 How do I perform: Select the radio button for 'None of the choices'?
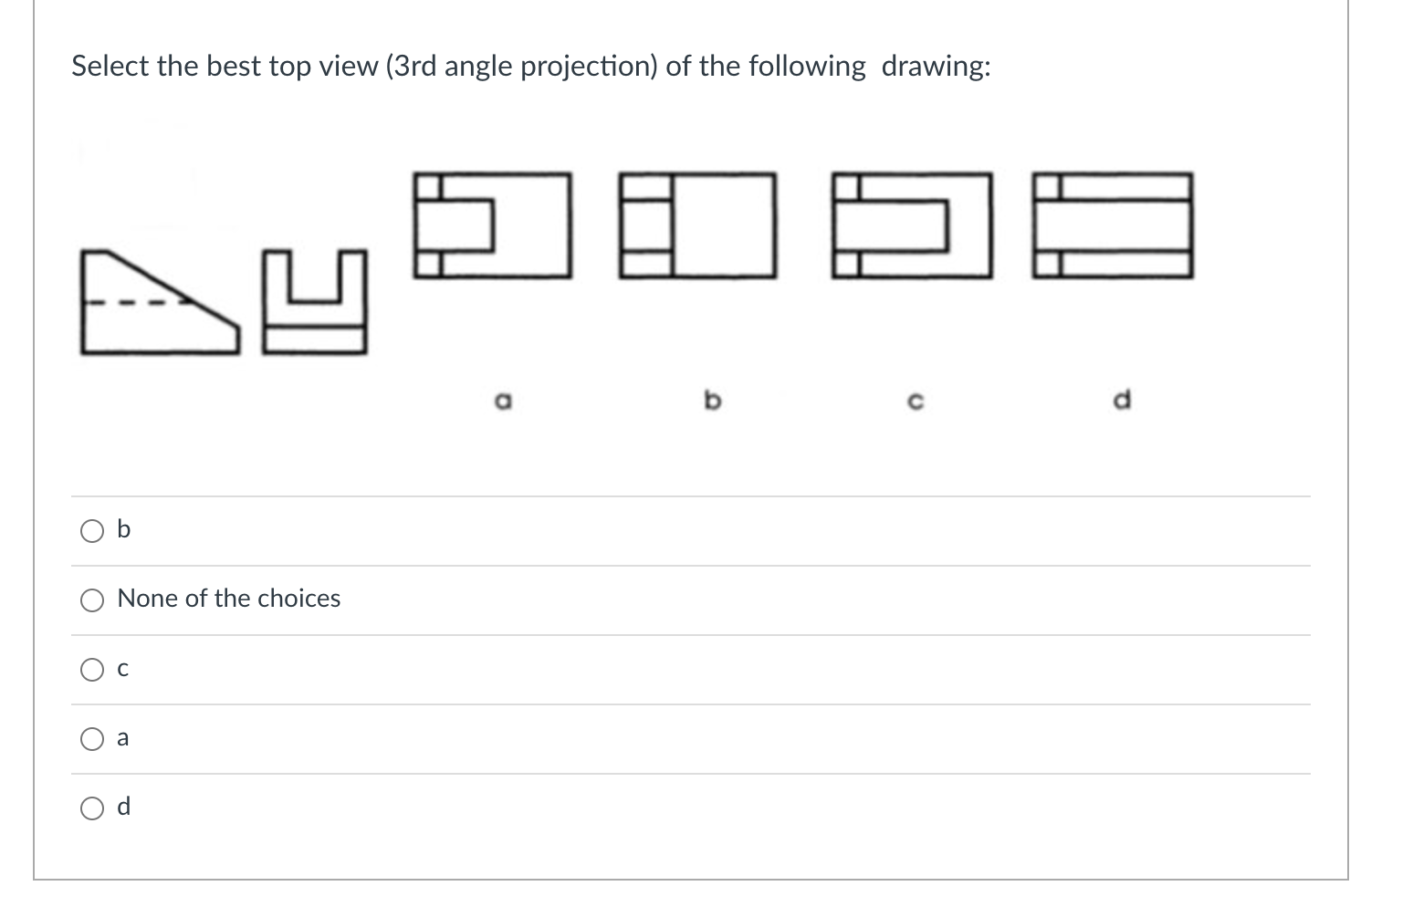91,599
